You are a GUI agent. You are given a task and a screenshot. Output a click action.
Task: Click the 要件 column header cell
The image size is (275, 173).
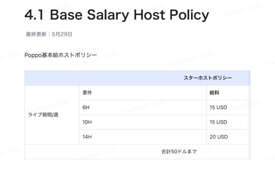[x=143, y=93]
